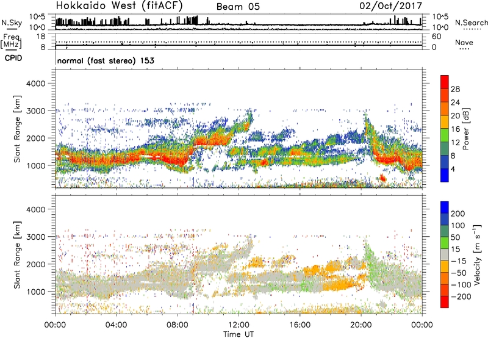Click the first '00:00' label starting the time axis
The width and height of the screenshot is (488, 338).
pos(55,325)
